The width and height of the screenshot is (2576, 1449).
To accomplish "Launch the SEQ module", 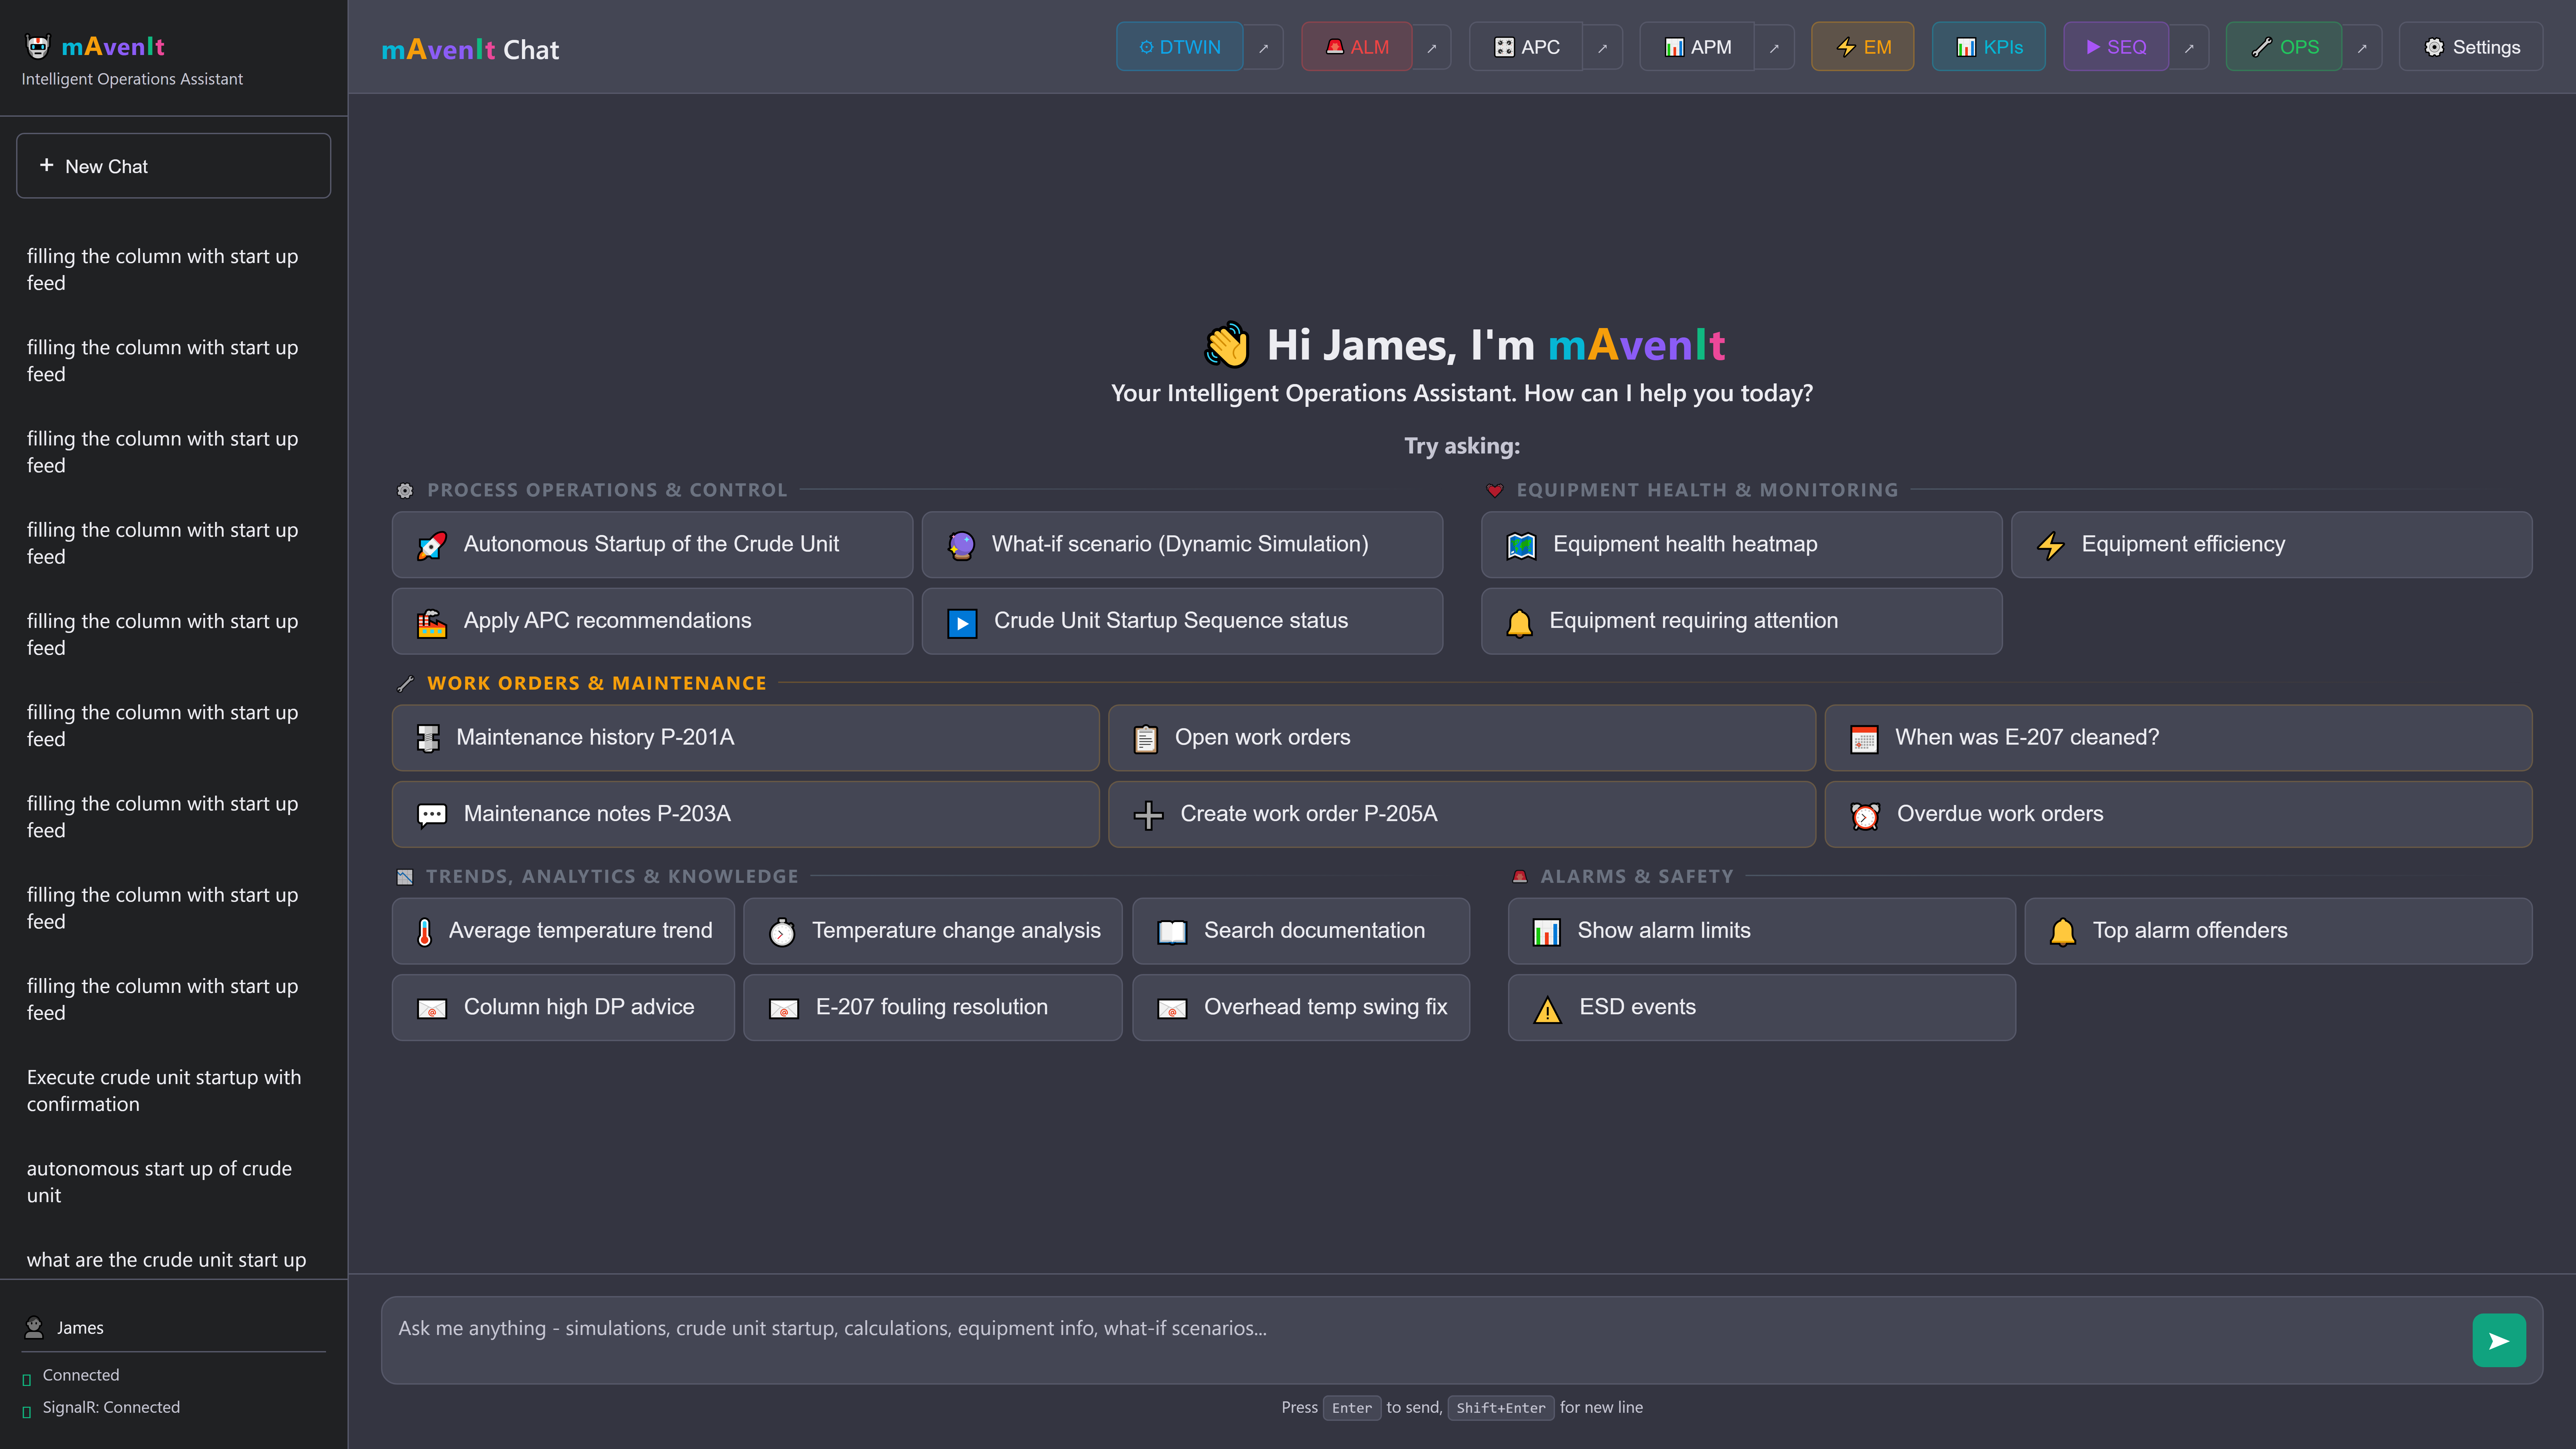I will [2116, 47].
